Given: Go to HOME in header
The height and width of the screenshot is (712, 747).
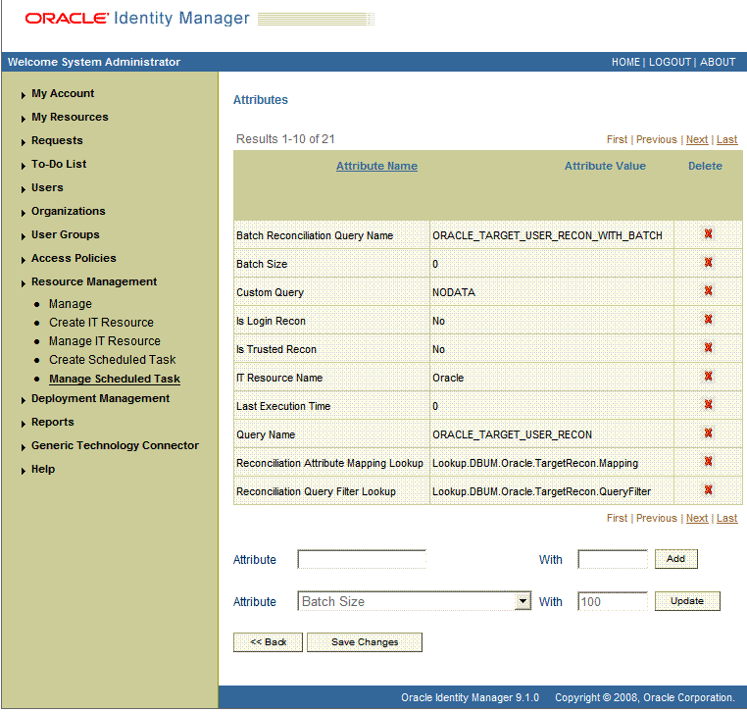Looking at the screenshot, I should (625, 62).
